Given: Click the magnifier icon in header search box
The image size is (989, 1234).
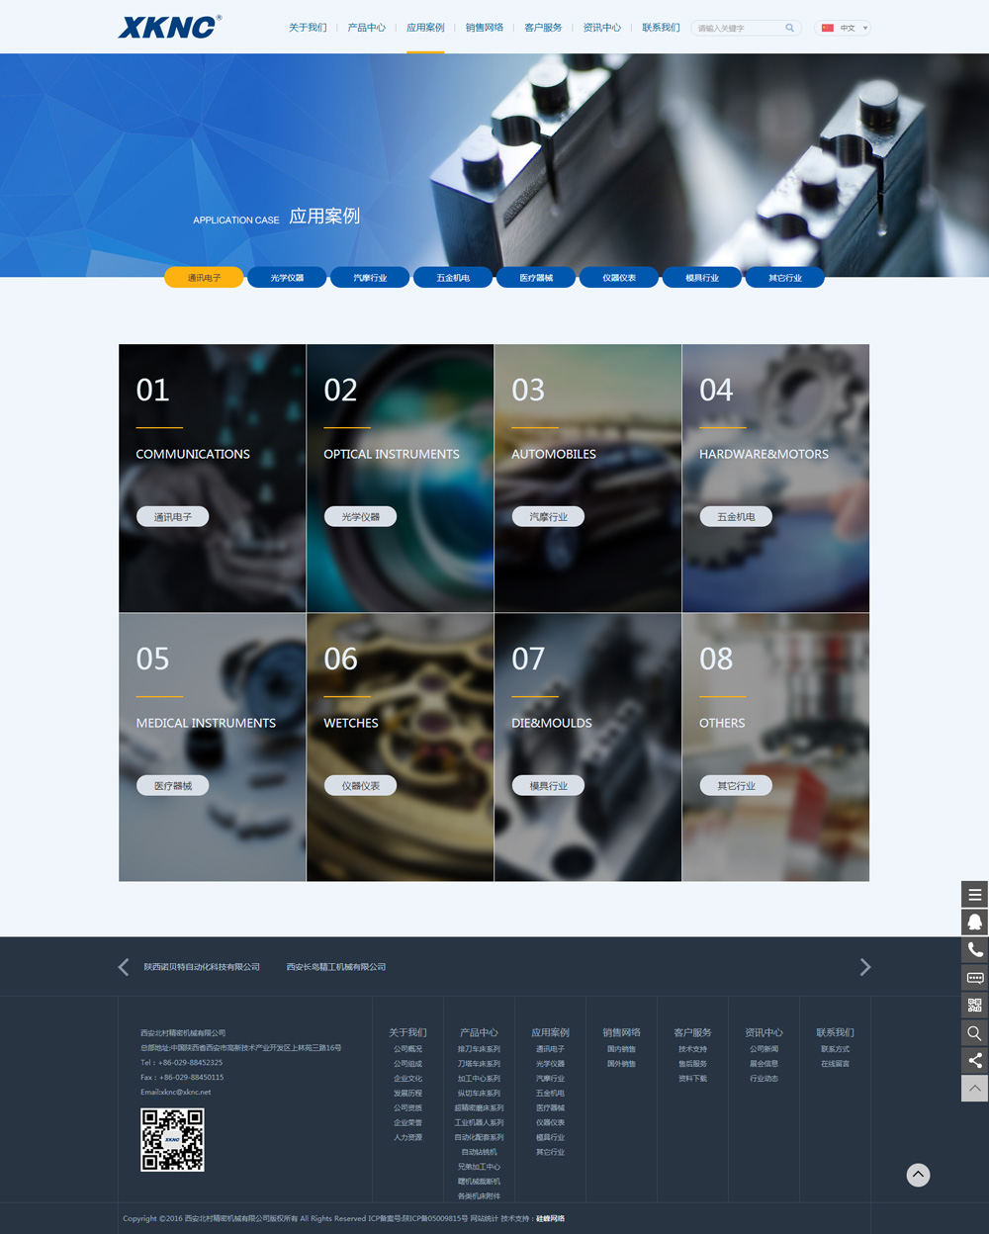Looking at the screenshot, I should click(x=789, y=28).
